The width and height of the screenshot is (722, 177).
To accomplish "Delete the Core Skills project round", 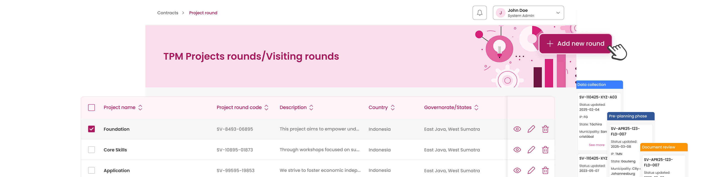I will click(x=545, y=150).
